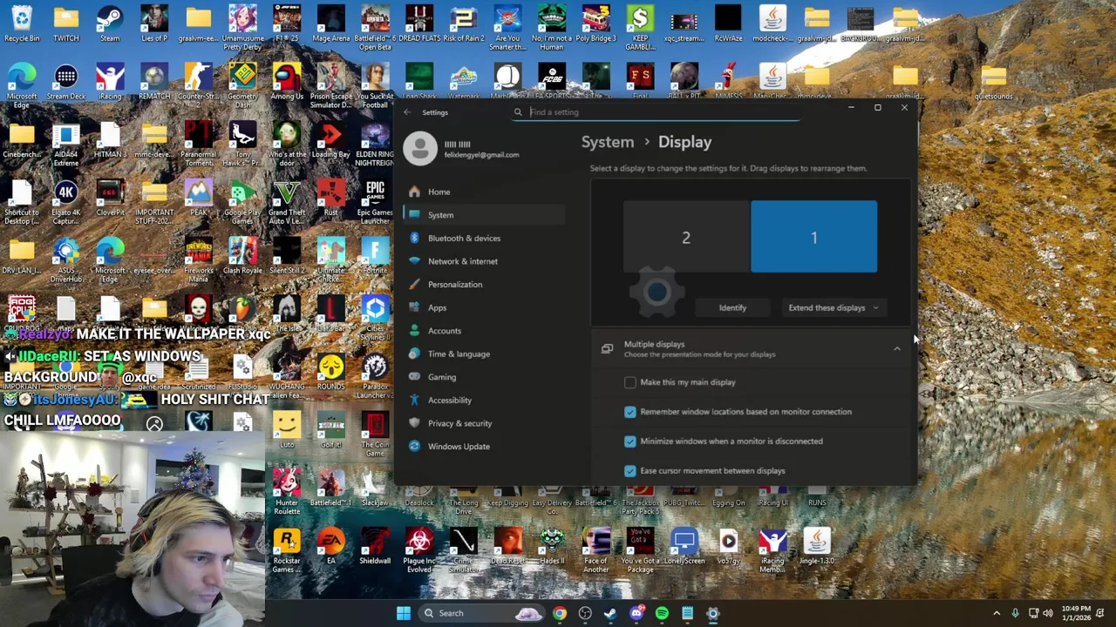Open the volume control in system tray
The image size is (1116, 627).
(1048, 613)
